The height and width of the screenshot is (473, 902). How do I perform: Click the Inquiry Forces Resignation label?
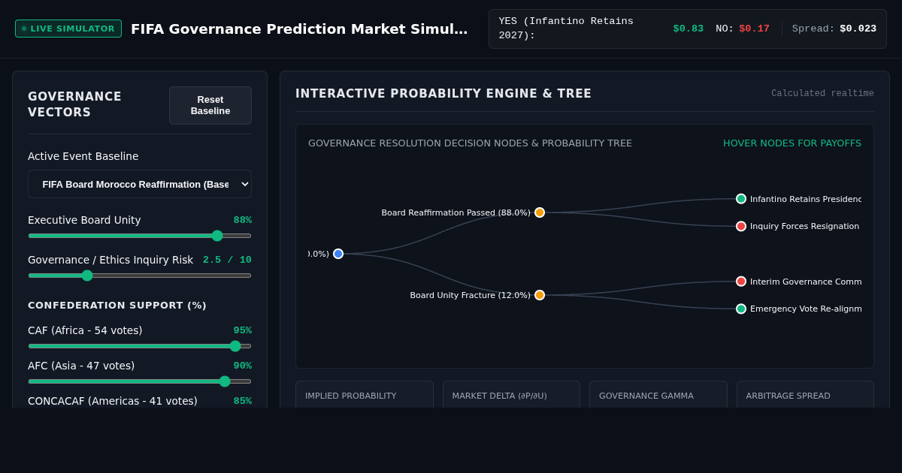tap(804, 226)
